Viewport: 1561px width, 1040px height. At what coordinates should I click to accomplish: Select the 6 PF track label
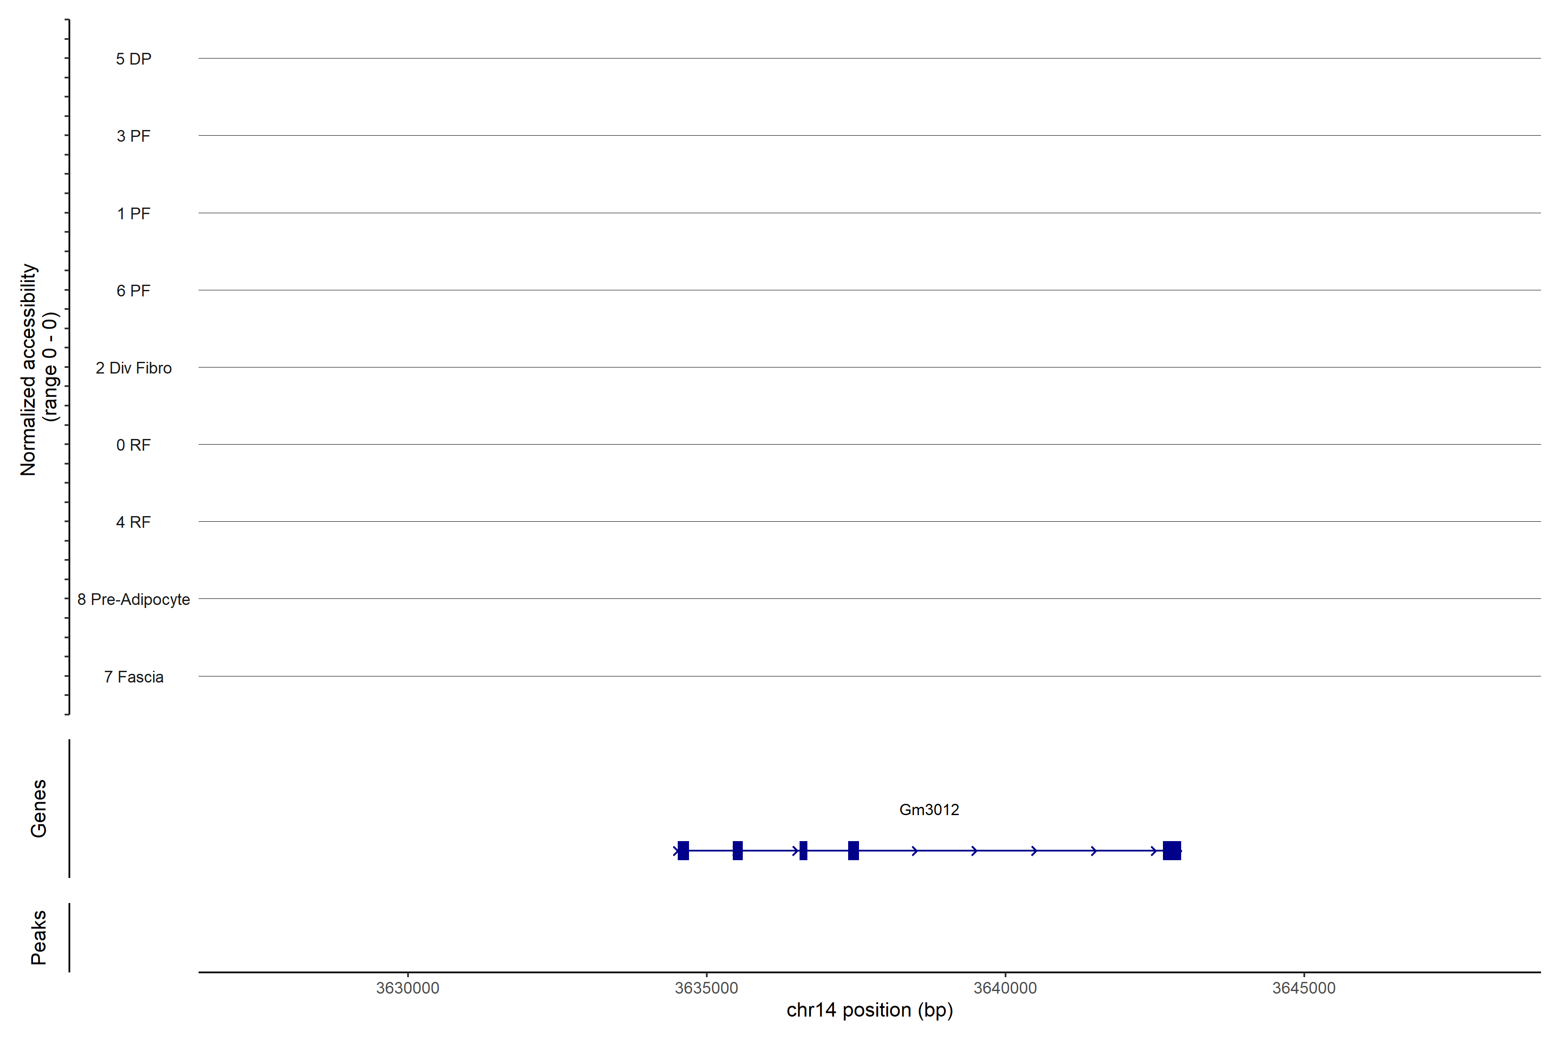[134, 290]
